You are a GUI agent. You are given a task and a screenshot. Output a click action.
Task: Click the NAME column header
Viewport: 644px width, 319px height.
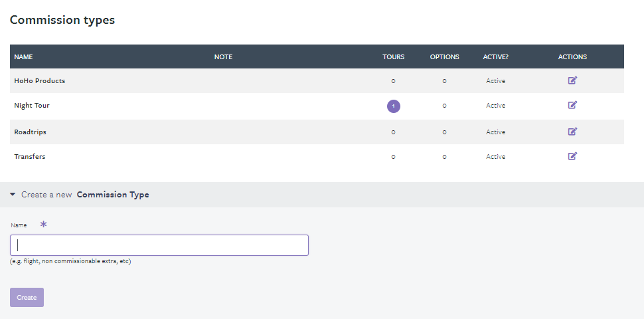point(23,56)
